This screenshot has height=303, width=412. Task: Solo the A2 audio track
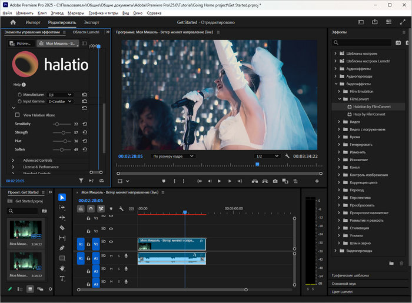click(x=119, y=269)
